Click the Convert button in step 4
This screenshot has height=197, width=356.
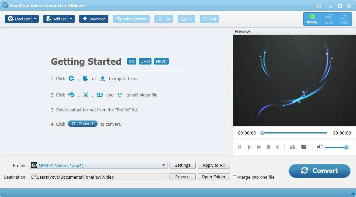tap(83, 124)
